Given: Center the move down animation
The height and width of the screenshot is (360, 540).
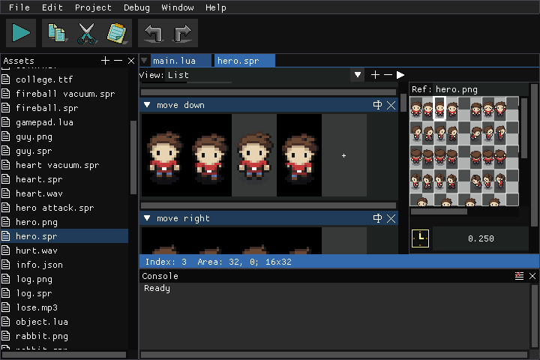Looking at the screenshot, I should 377,105.
